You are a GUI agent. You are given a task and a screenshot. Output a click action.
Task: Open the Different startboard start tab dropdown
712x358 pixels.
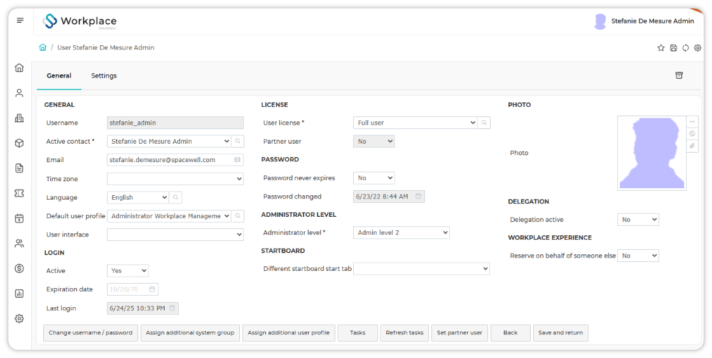421,268
